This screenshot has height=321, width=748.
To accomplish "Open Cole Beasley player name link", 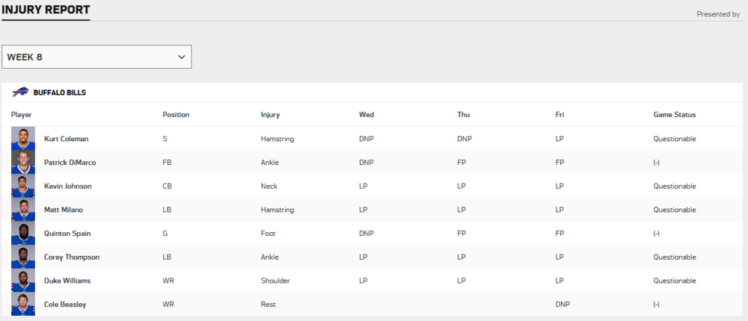I will tap(65, 305).
